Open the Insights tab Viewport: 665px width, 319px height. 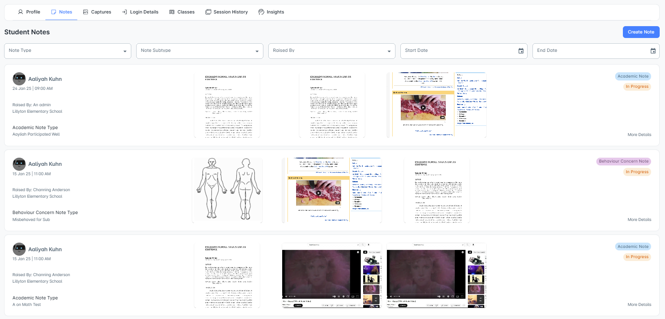271,12
